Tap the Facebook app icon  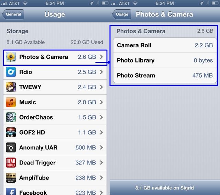(11, 192)
